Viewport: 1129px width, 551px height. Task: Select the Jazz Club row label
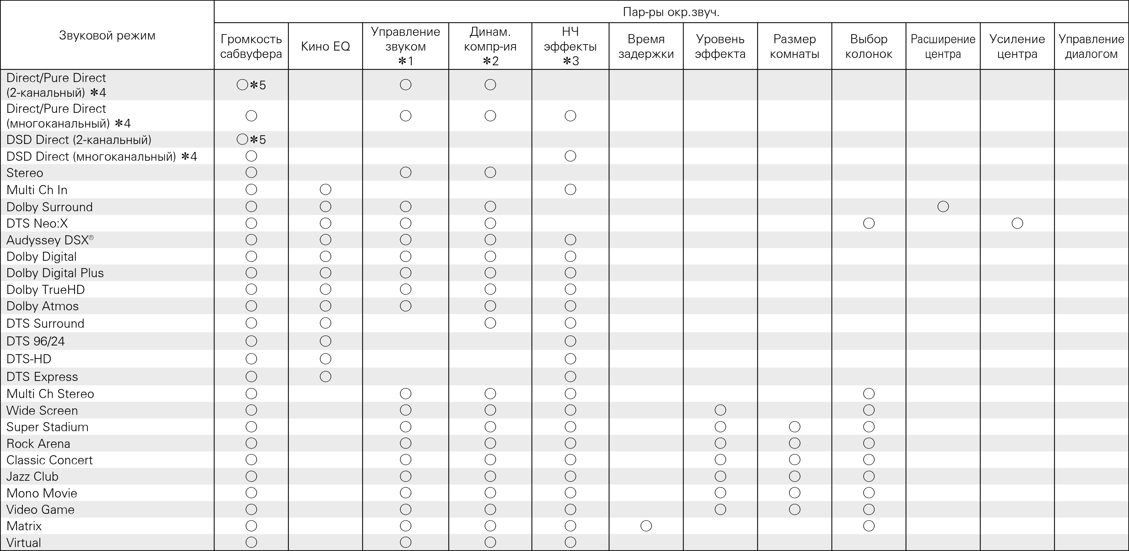(x=33, y=476)
